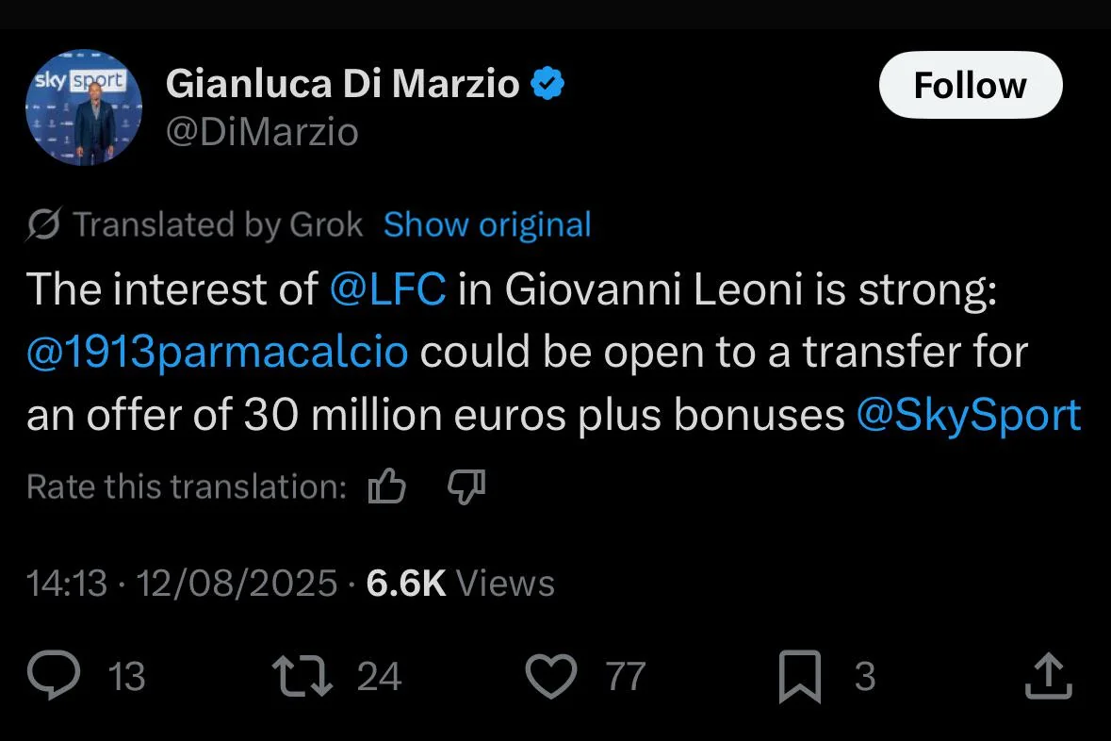1111x741 pixels.
Task: Click the 24 reposts count
Action: click(x=379, y=677)
